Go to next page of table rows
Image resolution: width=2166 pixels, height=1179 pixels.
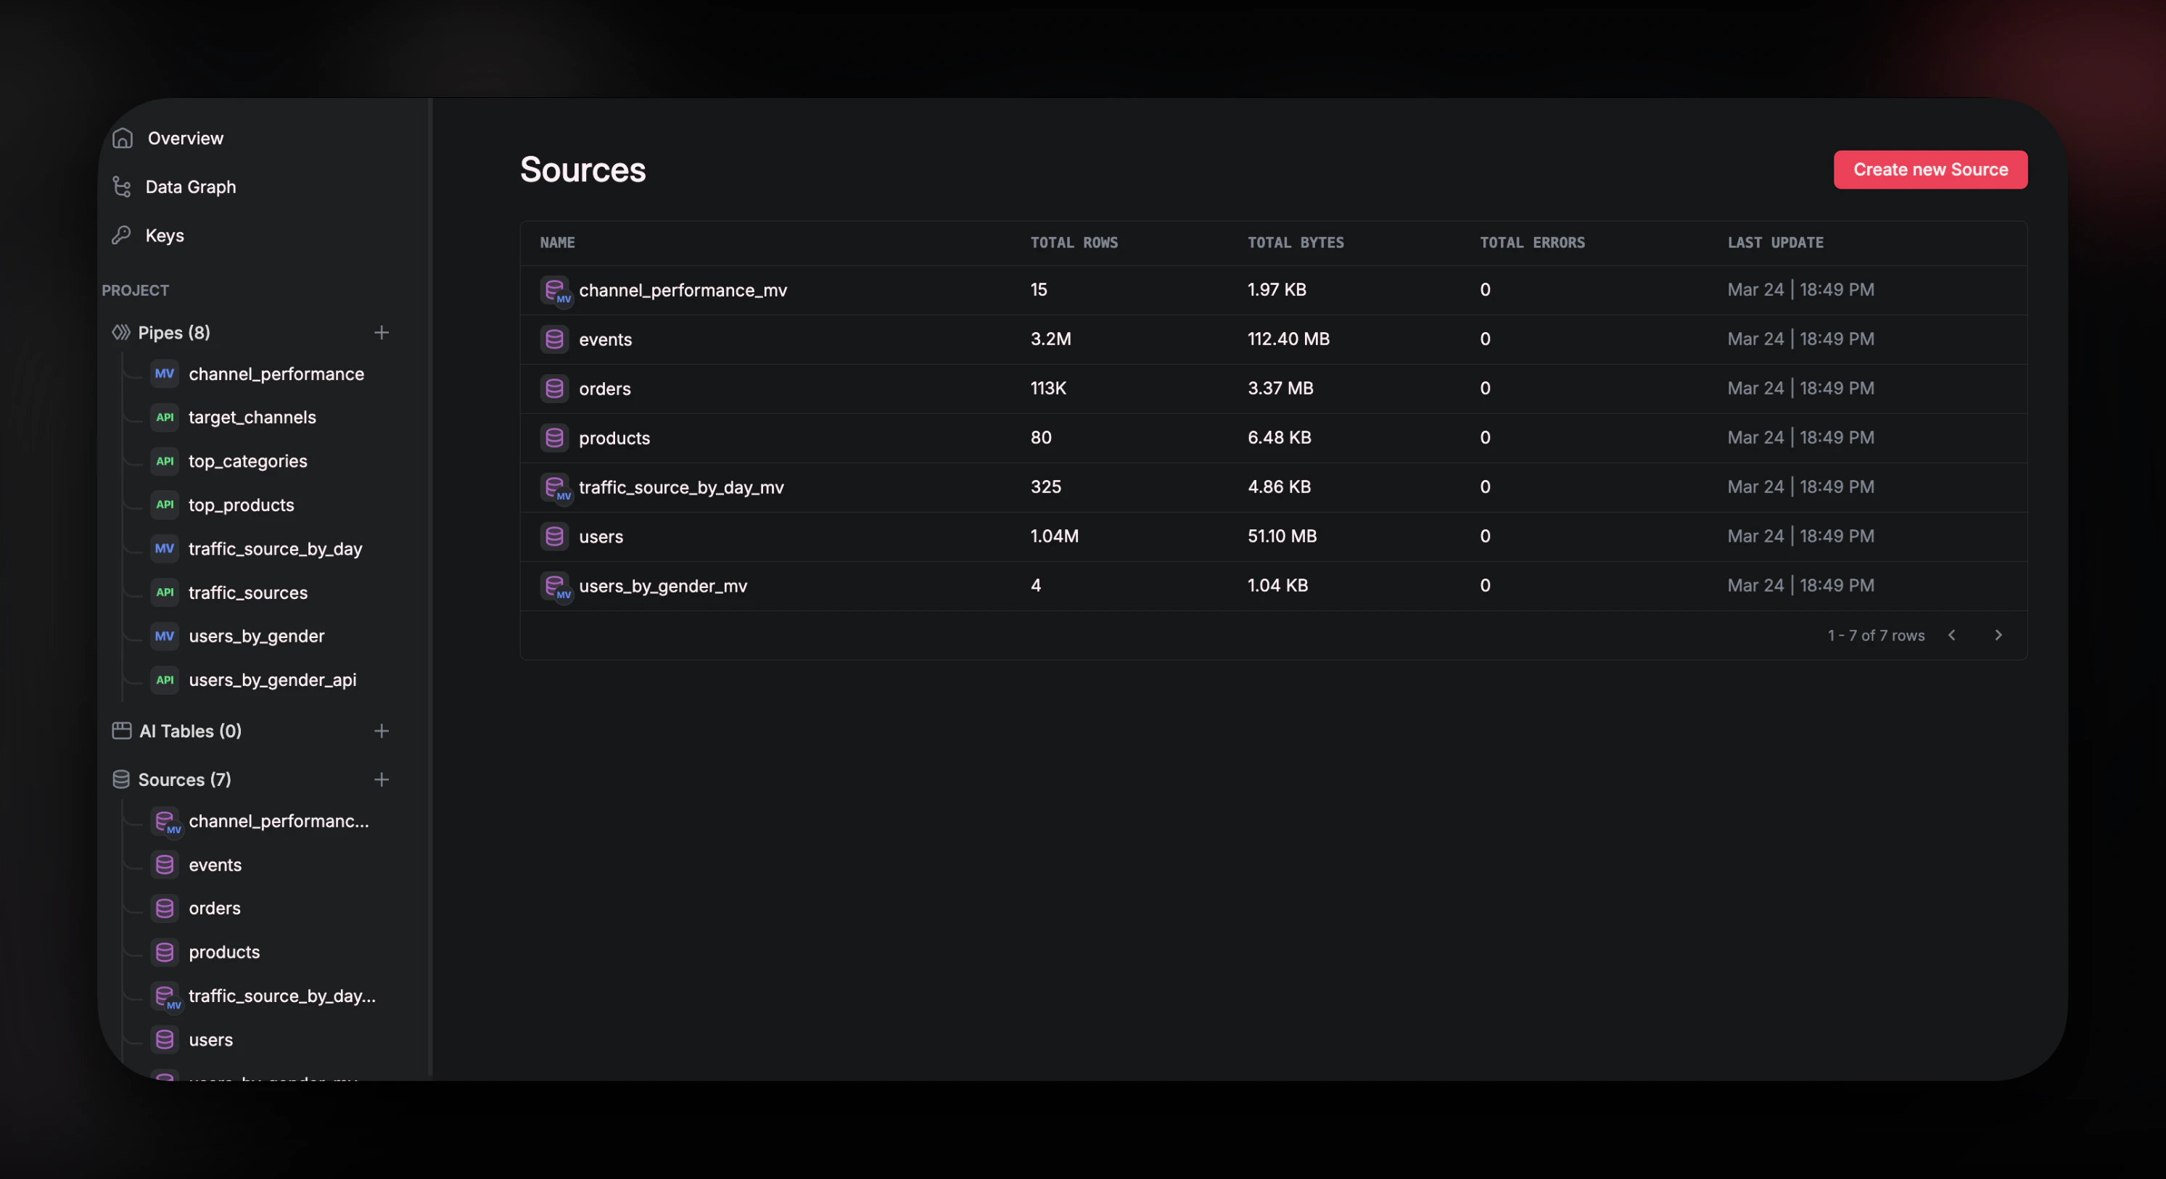click(1998, 635)
